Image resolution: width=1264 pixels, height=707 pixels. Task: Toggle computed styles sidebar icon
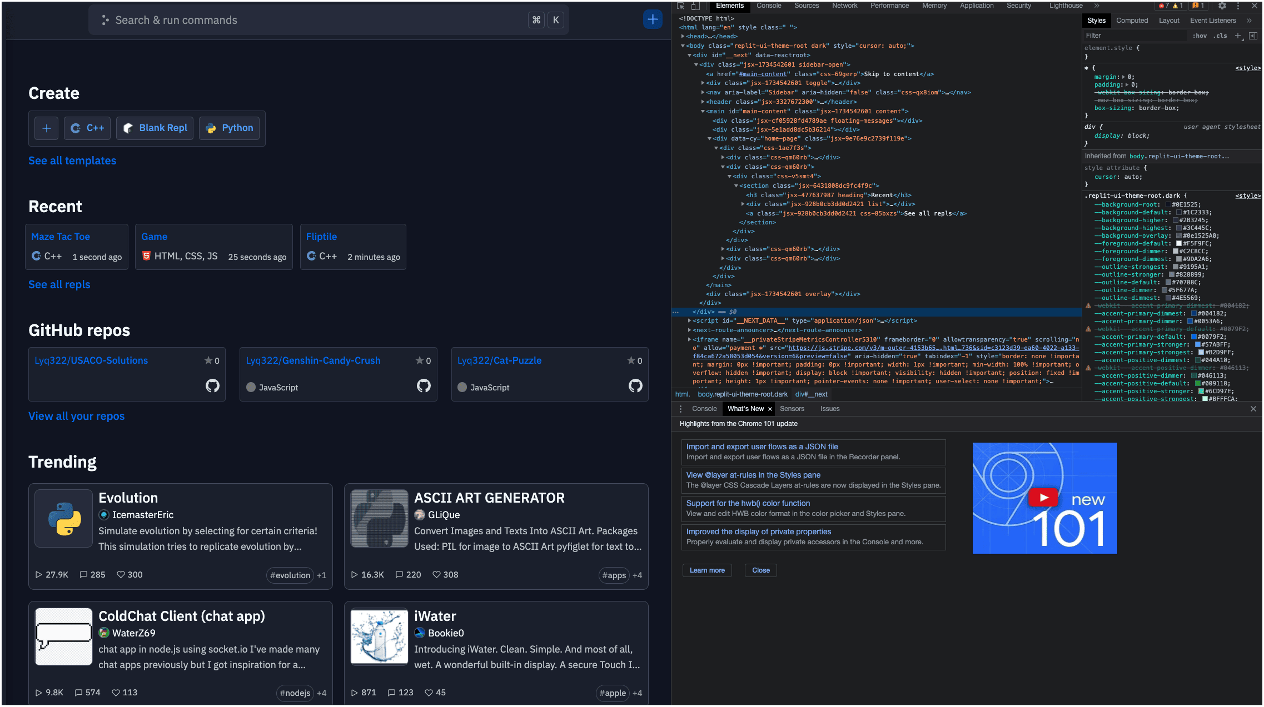click(1253, 36)
